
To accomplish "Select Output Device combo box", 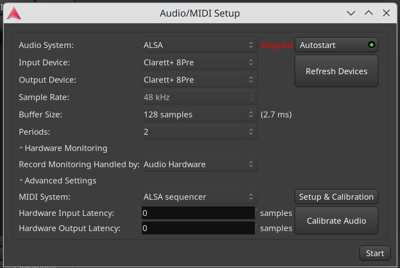I will tap(200, 80).
